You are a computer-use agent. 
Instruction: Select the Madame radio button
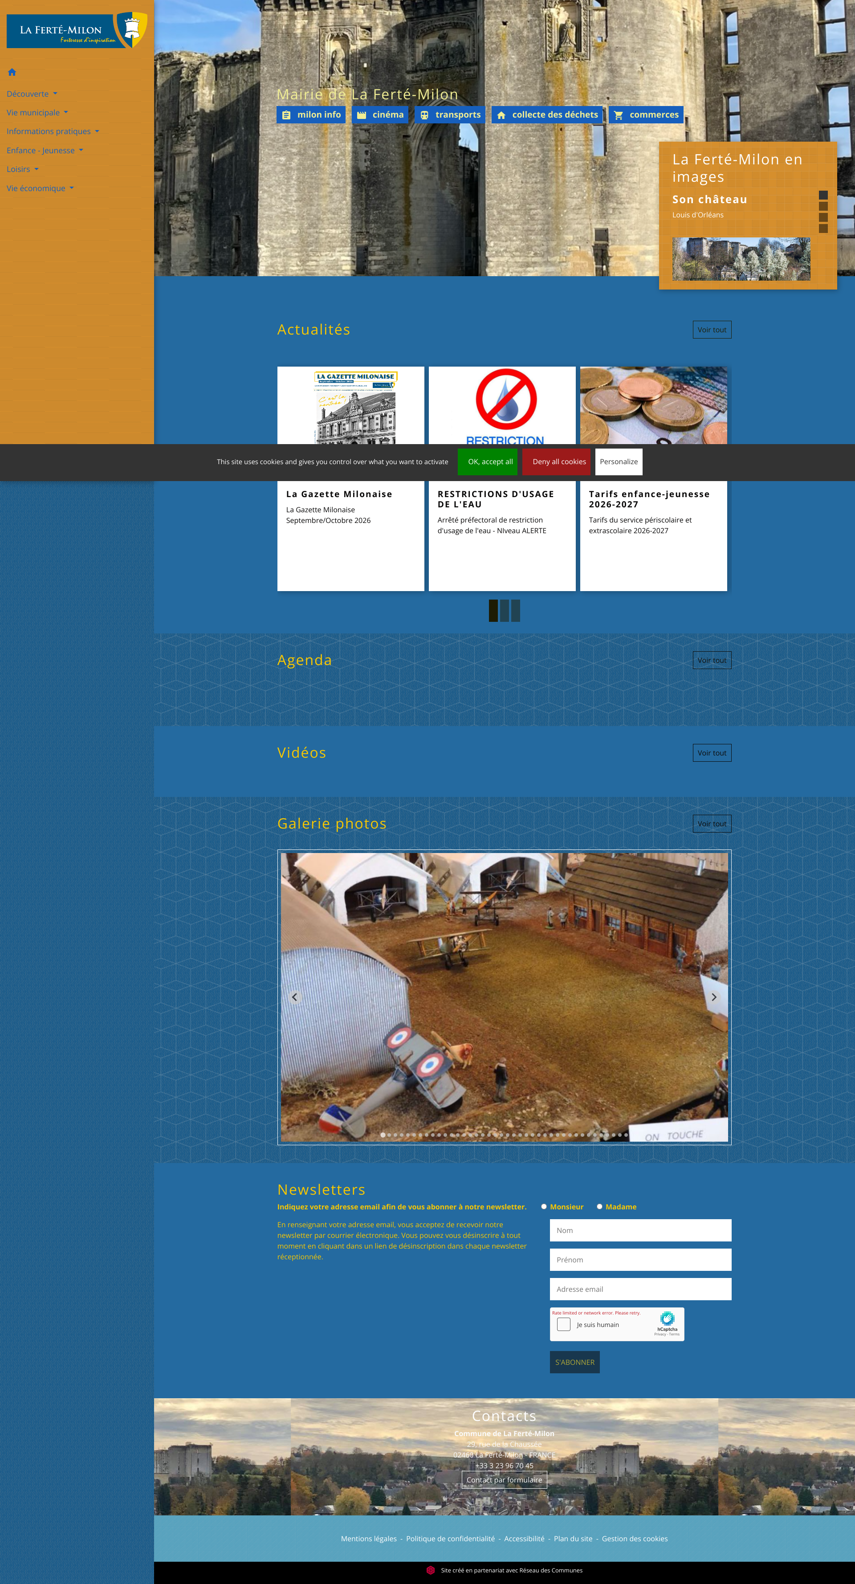coord(599,1206)
